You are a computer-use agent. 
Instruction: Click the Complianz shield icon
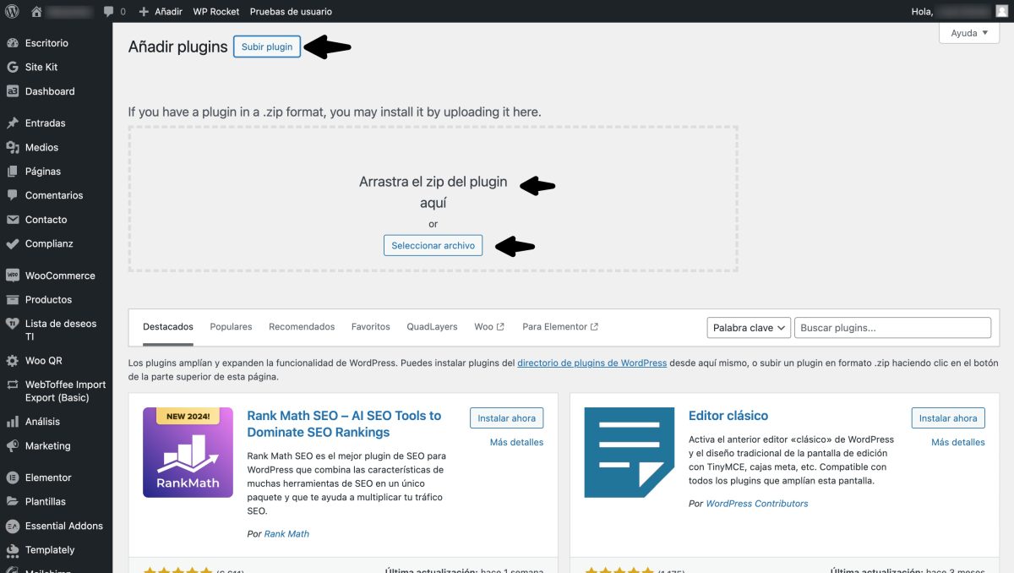pos(14,243)
